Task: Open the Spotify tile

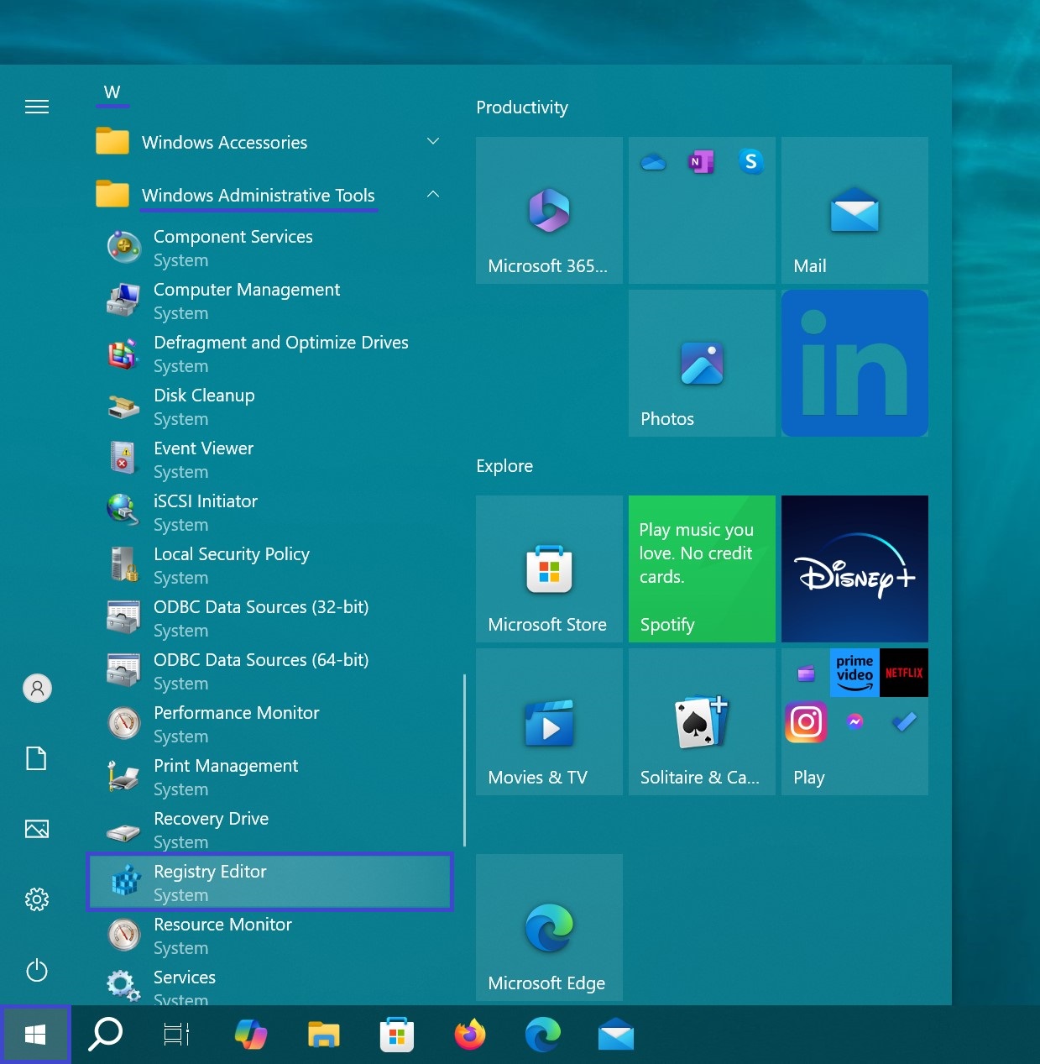Action: 702,569
